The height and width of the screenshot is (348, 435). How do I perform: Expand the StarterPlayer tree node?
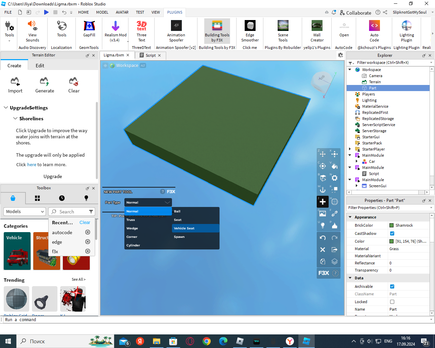[x=350, y=149]
